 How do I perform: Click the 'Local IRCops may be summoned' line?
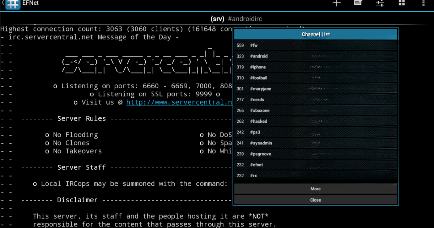point(130,183)
